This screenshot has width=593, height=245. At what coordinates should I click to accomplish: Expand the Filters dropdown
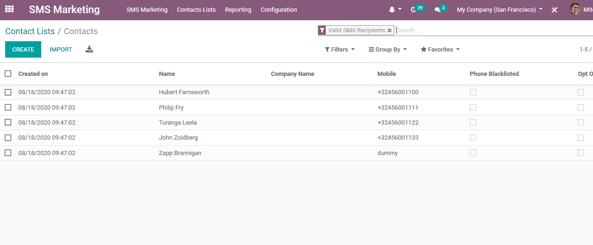(340, 49)
